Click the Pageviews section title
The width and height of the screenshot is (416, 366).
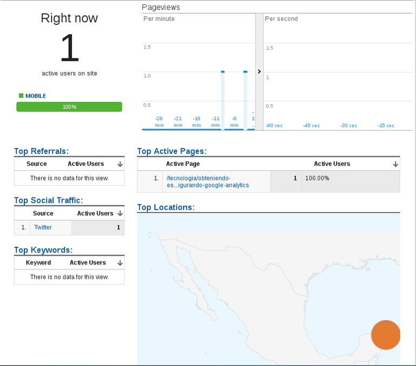[x=161, y=7]
